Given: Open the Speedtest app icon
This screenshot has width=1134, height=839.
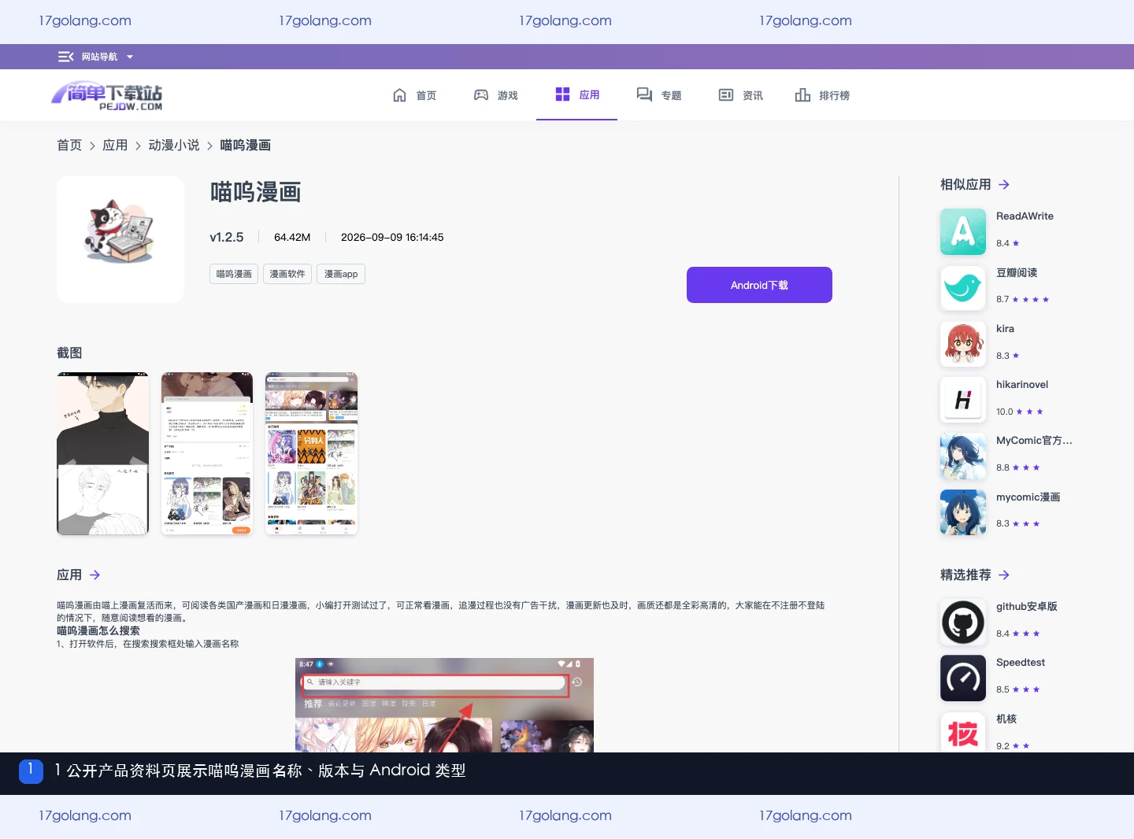Looking at the screenshot, I should (x=963, y=678).
